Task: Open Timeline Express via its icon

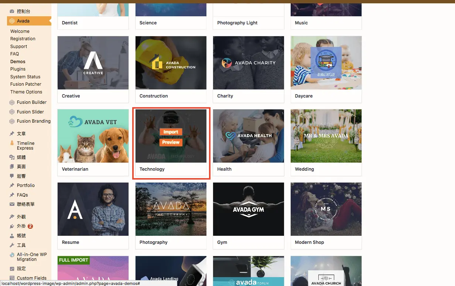Action: [x=12, y=143]
